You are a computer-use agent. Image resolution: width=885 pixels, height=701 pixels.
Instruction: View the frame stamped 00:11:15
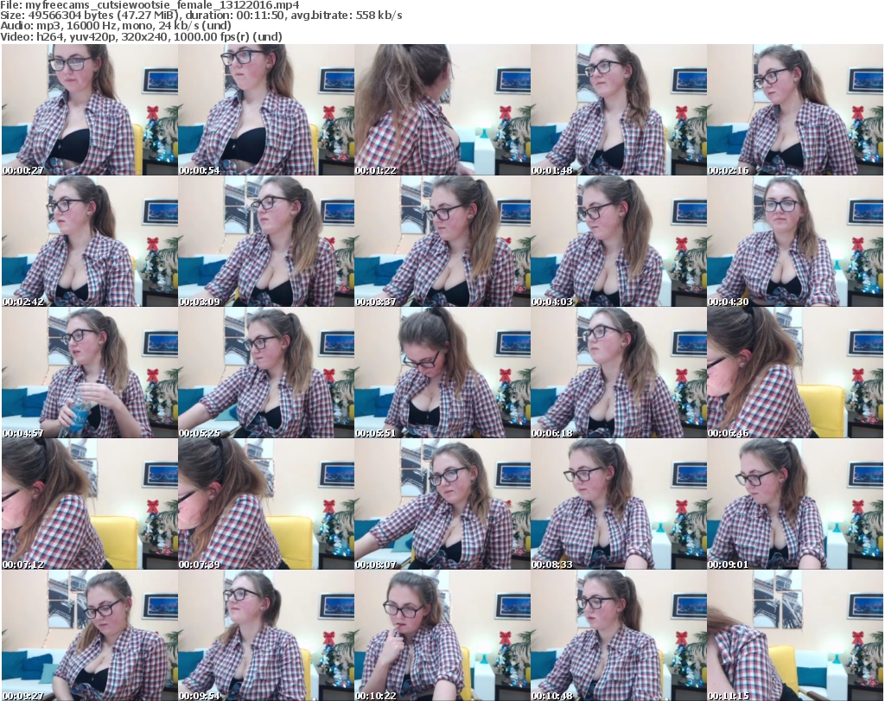coord(795,635)
